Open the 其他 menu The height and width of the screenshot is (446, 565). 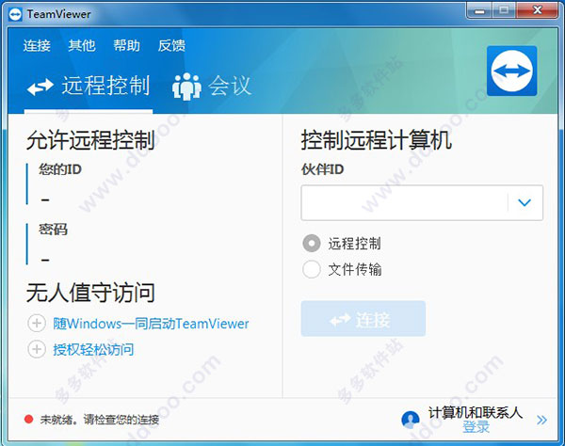pos(82,46)
